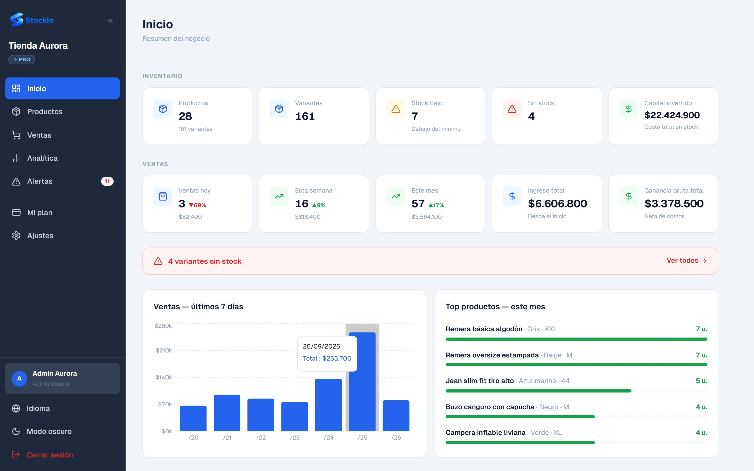
Task: Click the Admin Aurora avatar circle
Action: [19, 378]
